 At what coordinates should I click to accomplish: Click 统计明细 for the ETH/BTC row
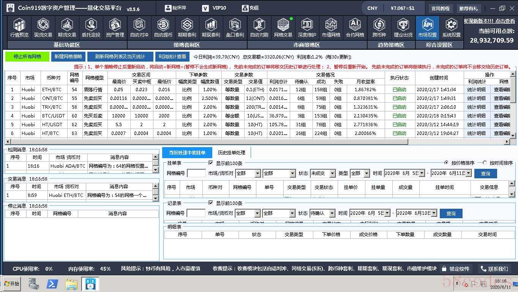(x=477, y=89)
